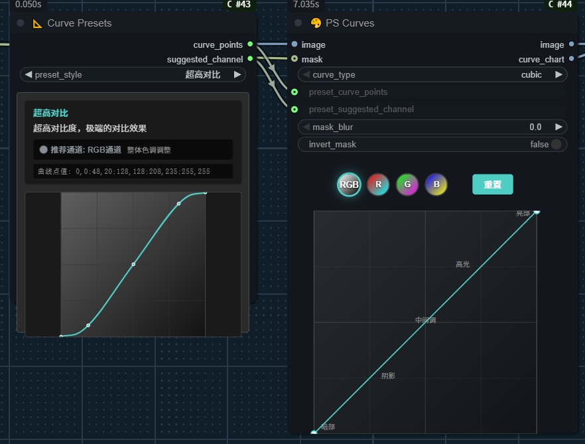Click the #44 node badge
The image size is (585, 444).
click(560, 5)
